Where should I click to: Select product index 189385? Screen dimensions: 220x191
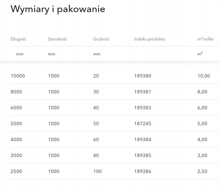click(x=143, y=155)
